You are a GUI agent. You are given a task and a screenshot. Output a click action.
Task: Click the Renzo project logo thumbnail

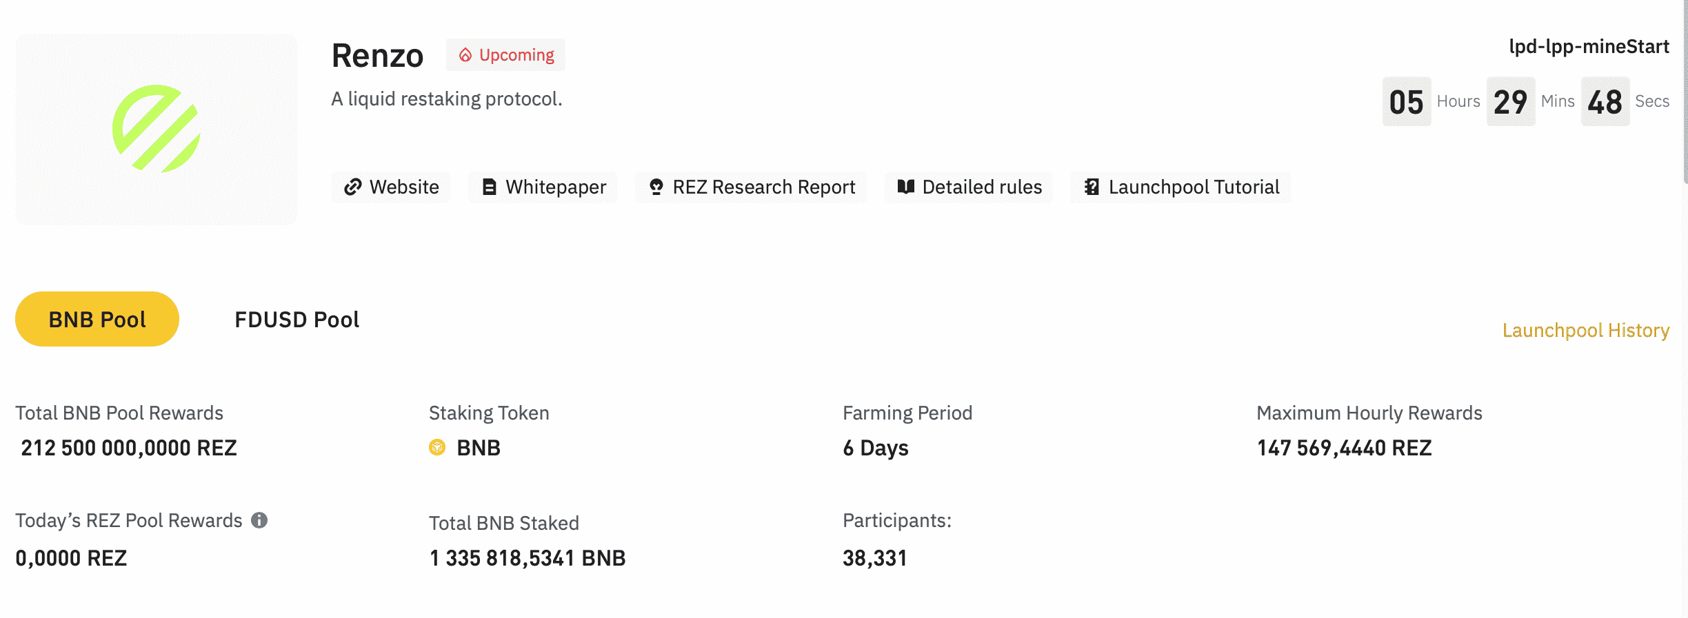157,129
